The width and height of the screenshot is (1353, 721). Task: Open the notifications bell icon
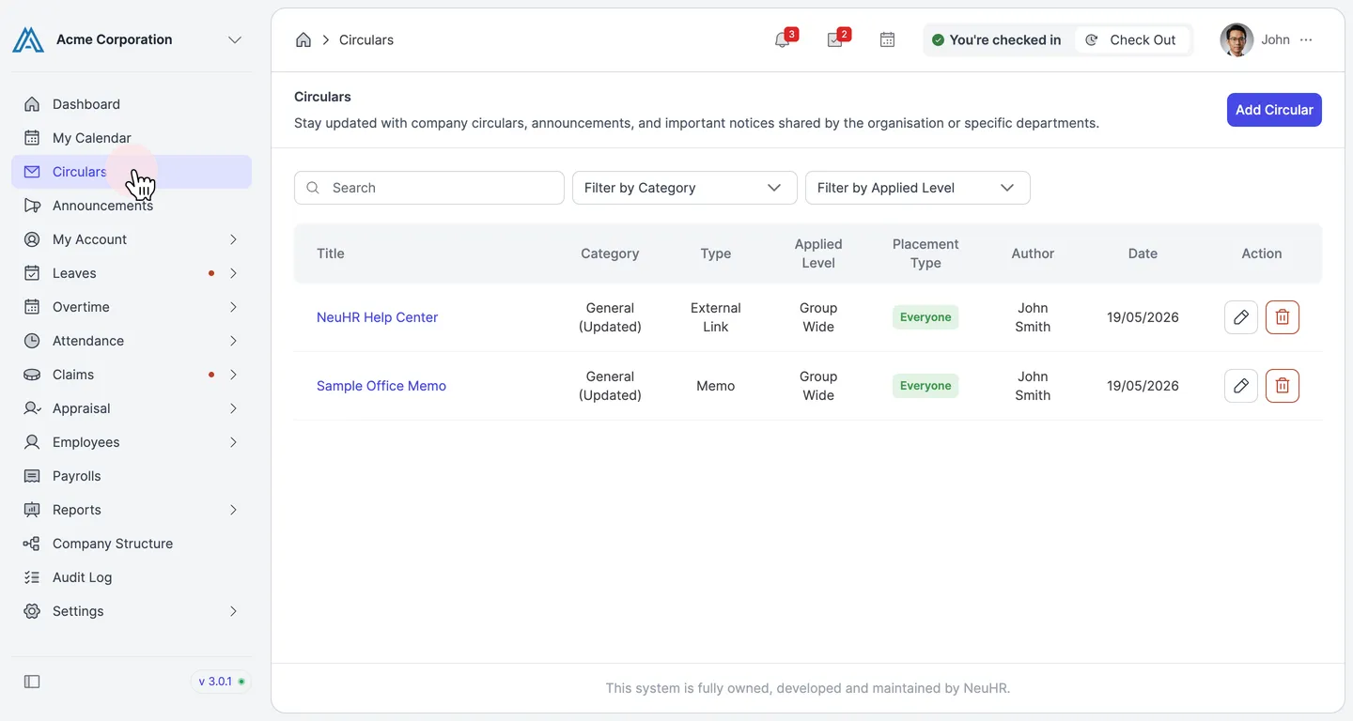click(x=783, y=39)
